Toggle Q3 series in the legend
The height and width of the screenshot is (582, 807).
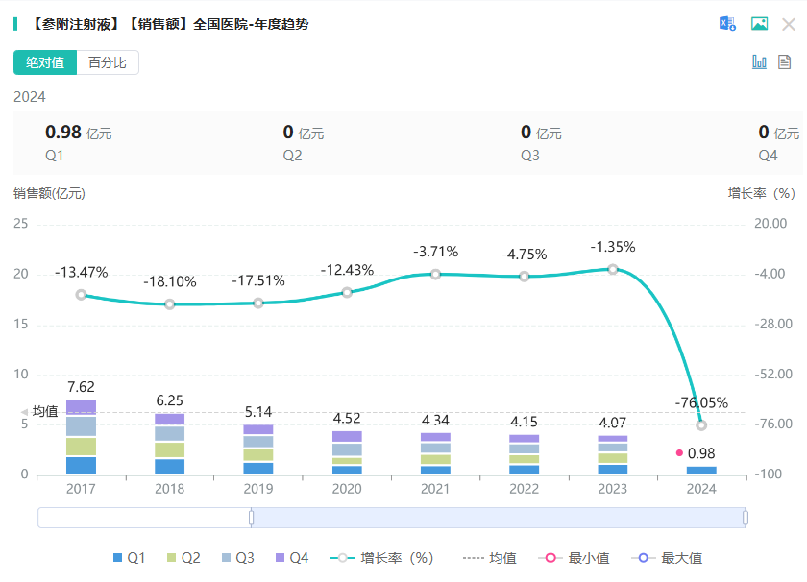coord(237,558)
